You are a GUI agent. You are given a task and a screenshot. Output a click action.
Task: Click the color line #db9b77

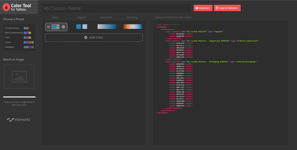pos(181,76)
